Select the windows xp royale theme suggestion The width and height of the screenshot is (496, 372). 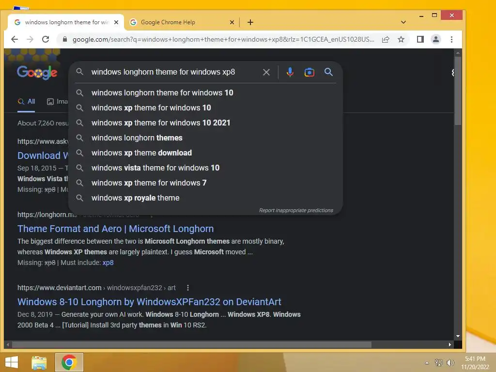[x=205, y=198]
